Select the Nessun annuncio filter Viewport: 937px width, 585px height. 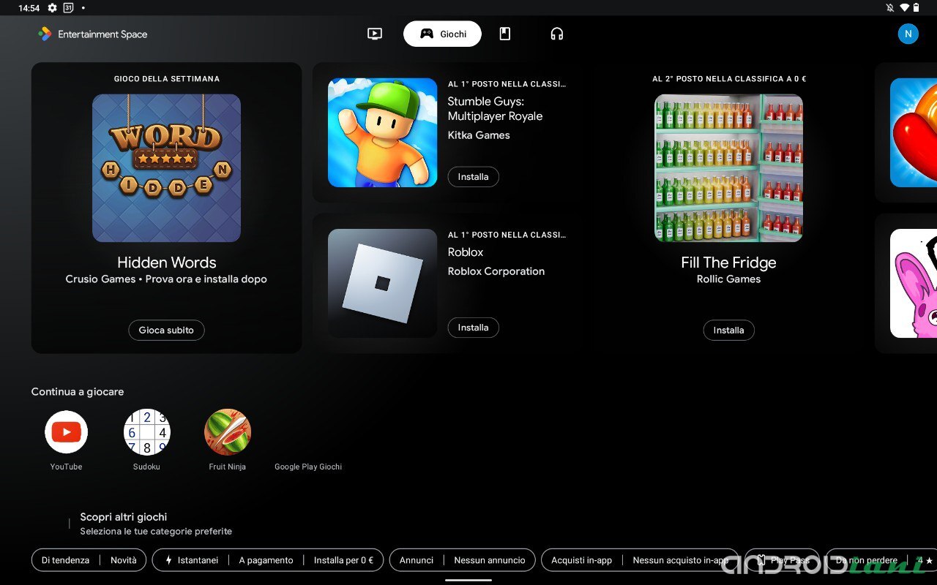click(x=490, y=560)
